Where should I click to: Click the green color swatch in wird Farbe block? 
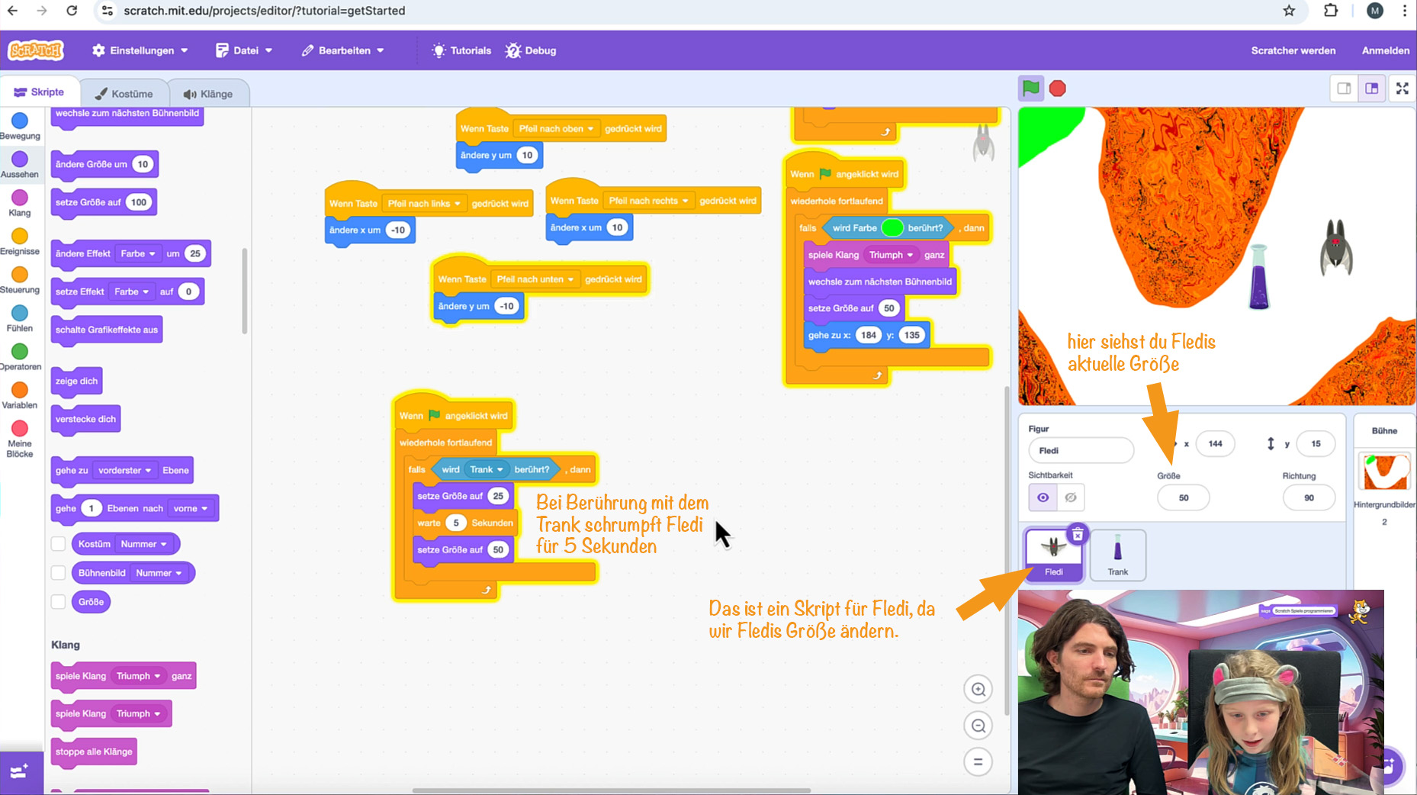point(892,228)
